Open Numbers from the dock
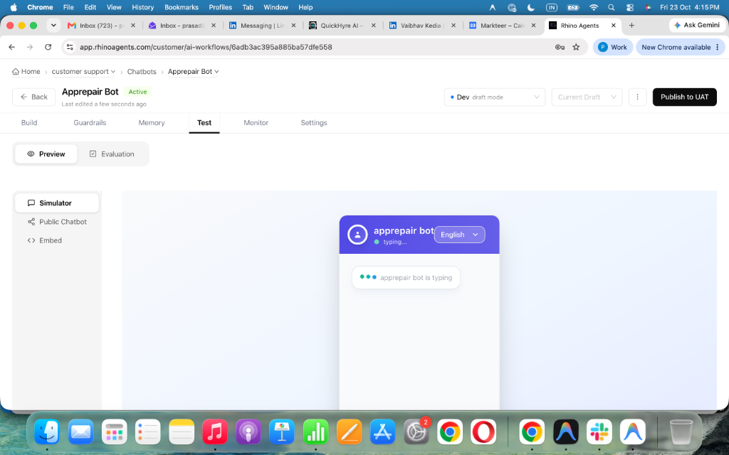The height and width of the screenshot is (455, 729). point(315,432)
